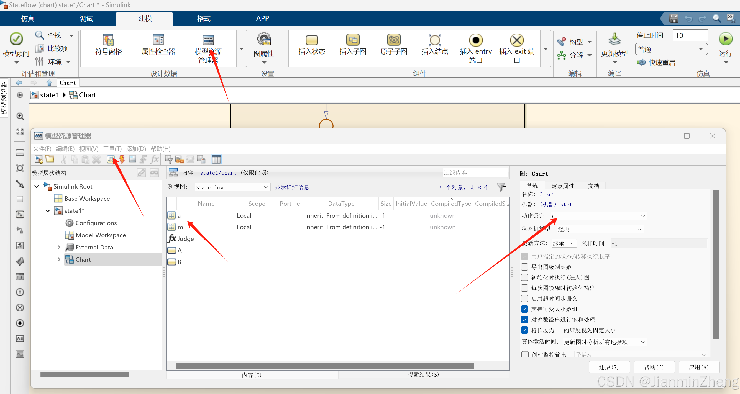Toggle 启用超时间步语义 checkbox

pyautogui.click(x=524, y=299)
